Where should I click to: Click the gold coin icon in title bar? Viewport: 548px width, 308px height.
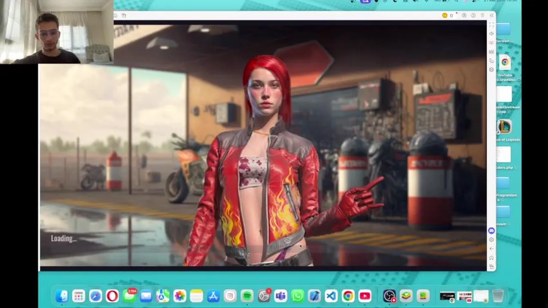445,15
